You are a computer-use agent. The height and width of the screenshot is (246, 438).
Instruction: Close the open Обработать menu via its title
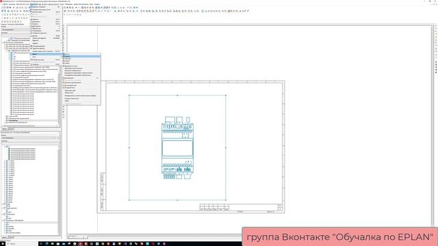tap(34, 4)
